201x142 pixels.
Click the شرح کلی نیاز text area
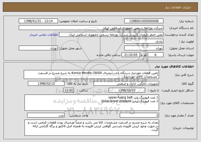point(91,75)
